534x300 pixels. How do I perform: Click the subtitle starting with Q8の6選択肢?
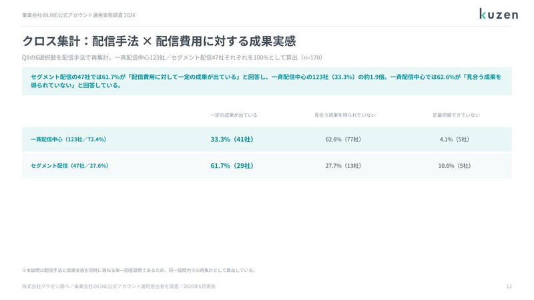172,57
